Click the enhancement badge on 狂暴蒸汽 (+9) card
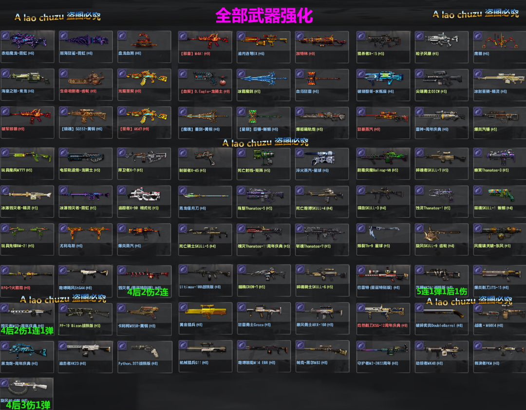 click(x=361, y=112)
